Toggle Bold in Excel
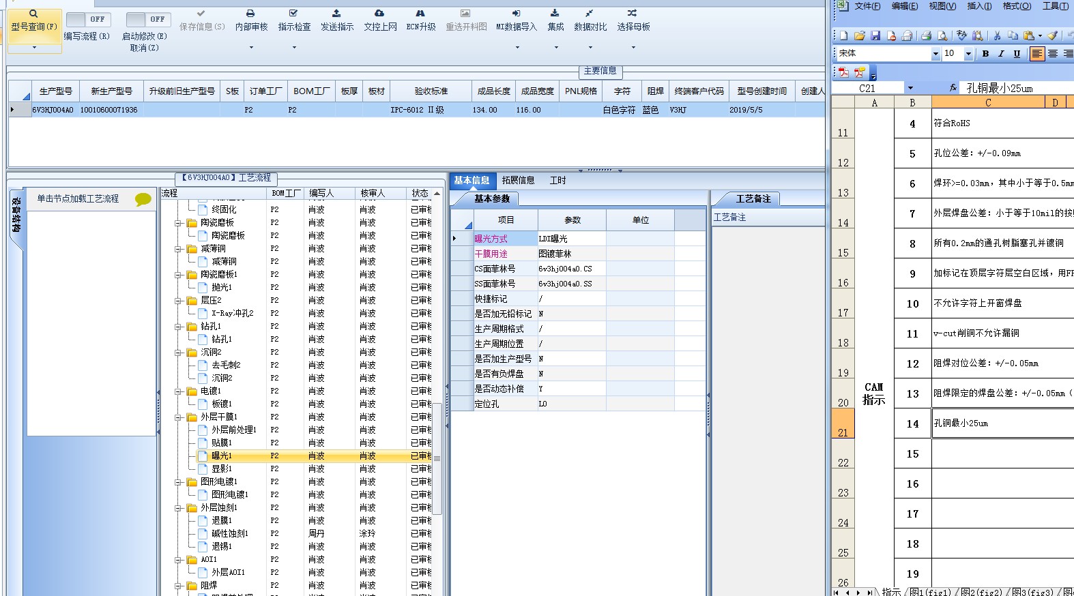This screenshot has width=1074, height=596. [x=985, y=54]
